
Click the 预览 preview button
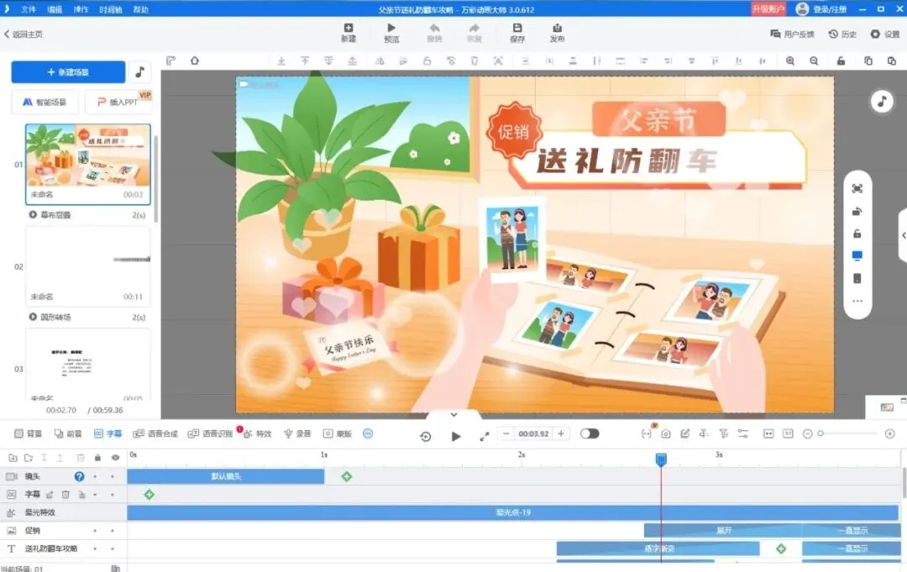point(391,33)
